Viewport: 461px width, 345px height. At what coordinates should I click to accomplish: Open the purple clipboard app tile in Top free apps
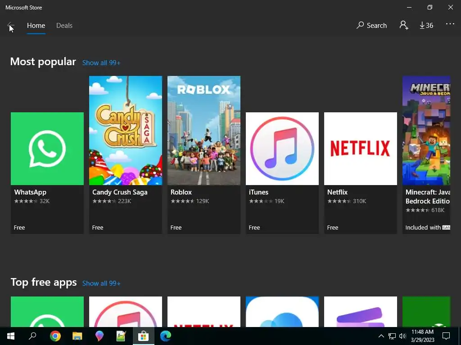point(361,312)
